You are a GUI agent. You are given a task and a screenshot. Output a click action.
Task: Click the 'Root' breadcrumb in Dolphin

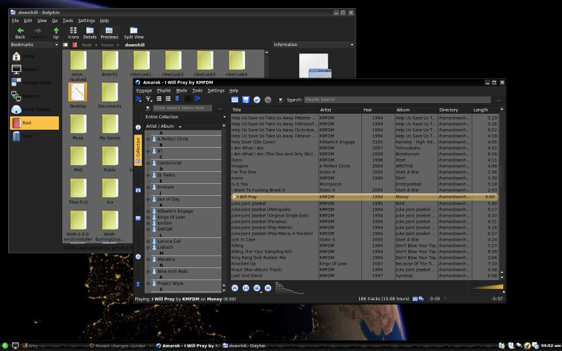pyautogui.click(x=86, y=45)
